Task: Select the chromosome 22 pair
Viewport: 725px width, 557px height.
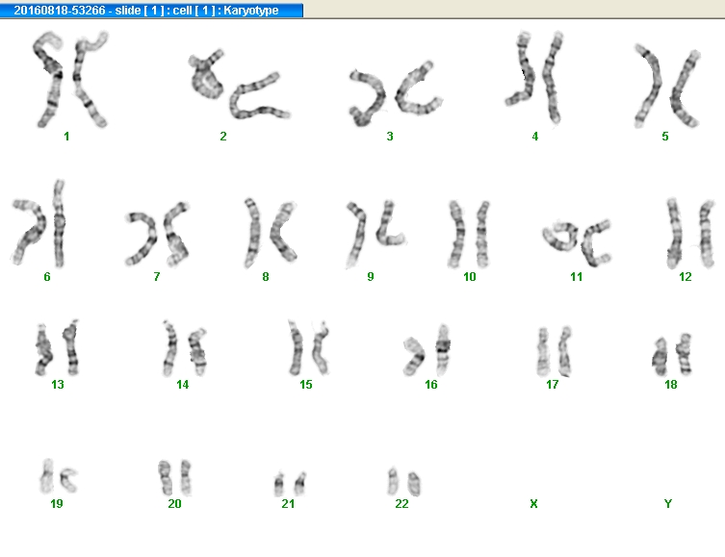Action: (403, 482)
